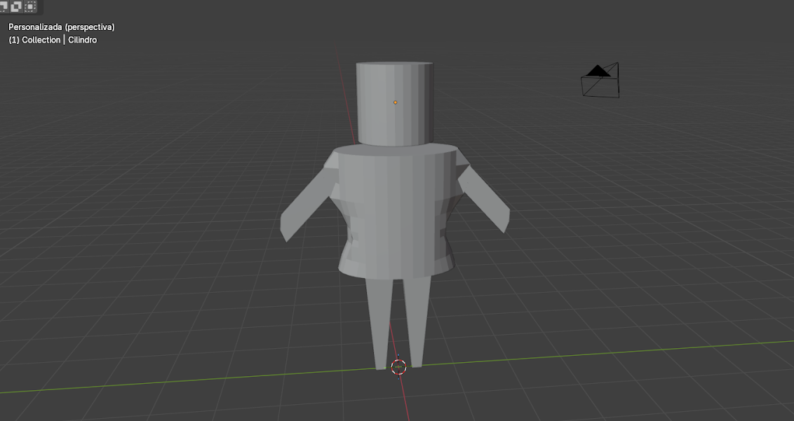The image size is (794, 421).
Task: Click the 3D cursor at the figure's feet
Action: pyautogui.click(x=398, y=366)
